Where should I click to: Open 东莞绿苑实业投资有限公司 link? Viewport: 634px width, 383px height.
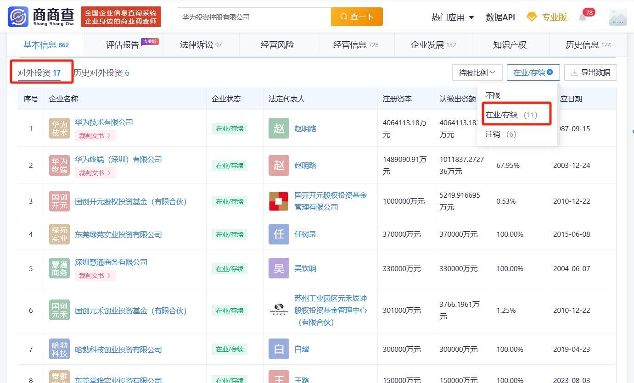(x=118, y=234)
